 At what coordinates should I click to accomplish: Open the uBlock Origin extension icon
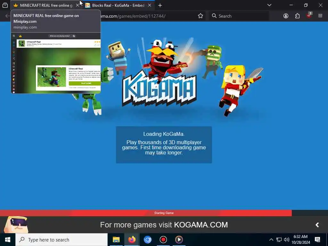(309, 15)
